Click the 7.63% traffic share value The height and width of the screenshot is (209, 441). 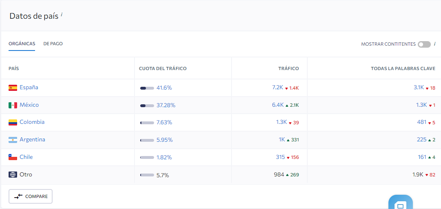point(164,123)
